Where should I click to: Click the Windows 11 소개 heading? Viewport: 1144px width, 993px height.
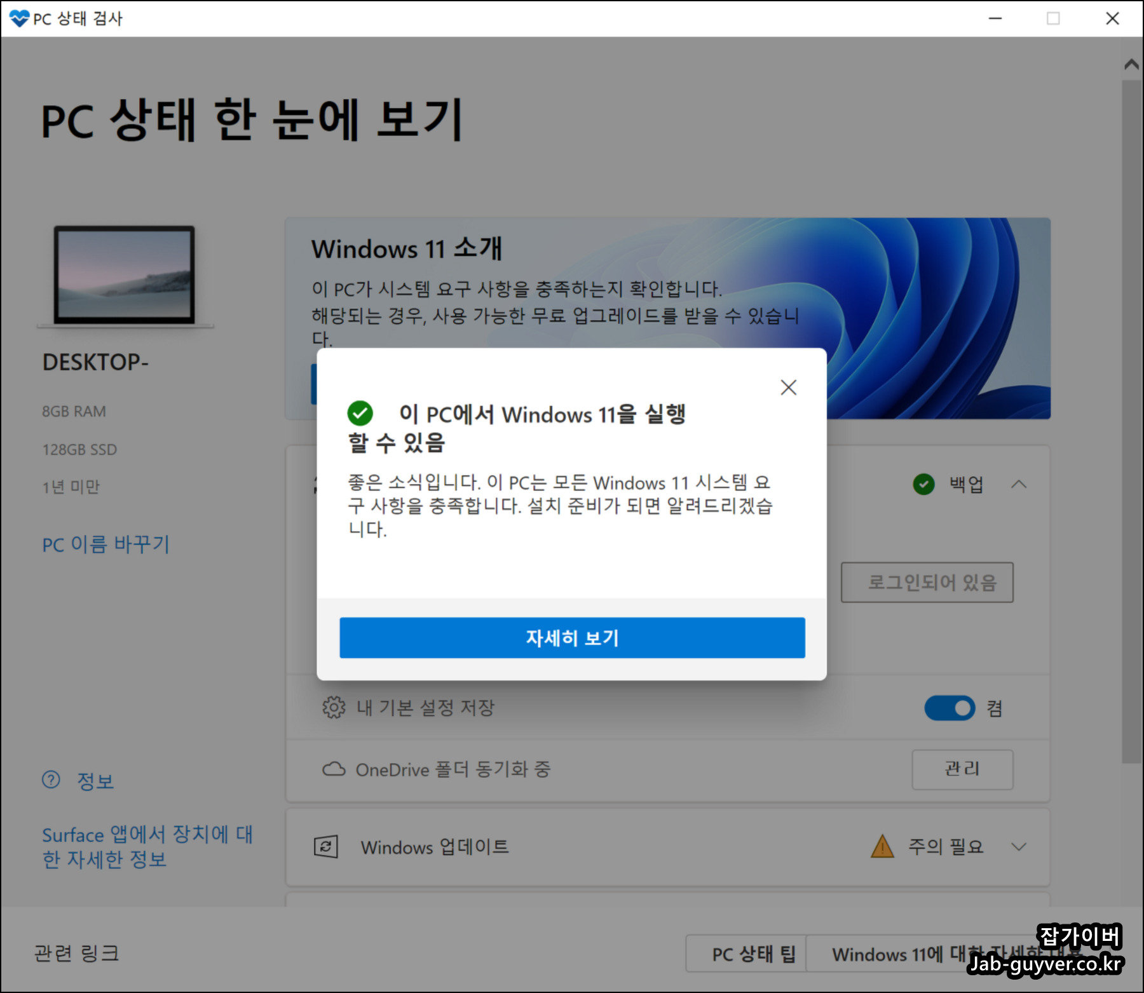pyautogui.click(x=407, y=248)
